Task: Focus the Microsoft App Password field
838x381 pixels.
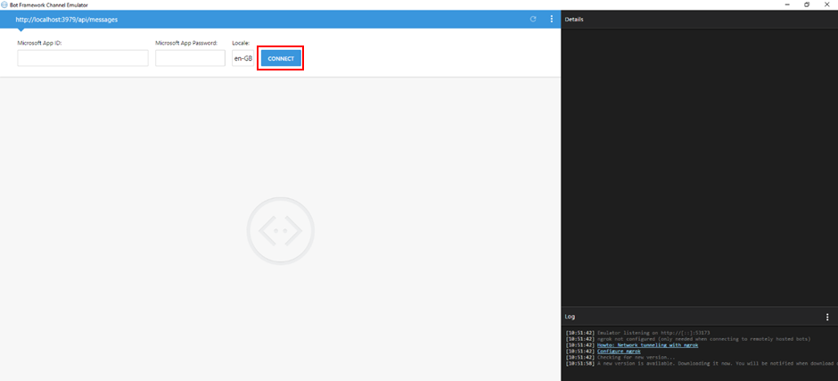Action: pyautogui.click(x=190, y=58)
